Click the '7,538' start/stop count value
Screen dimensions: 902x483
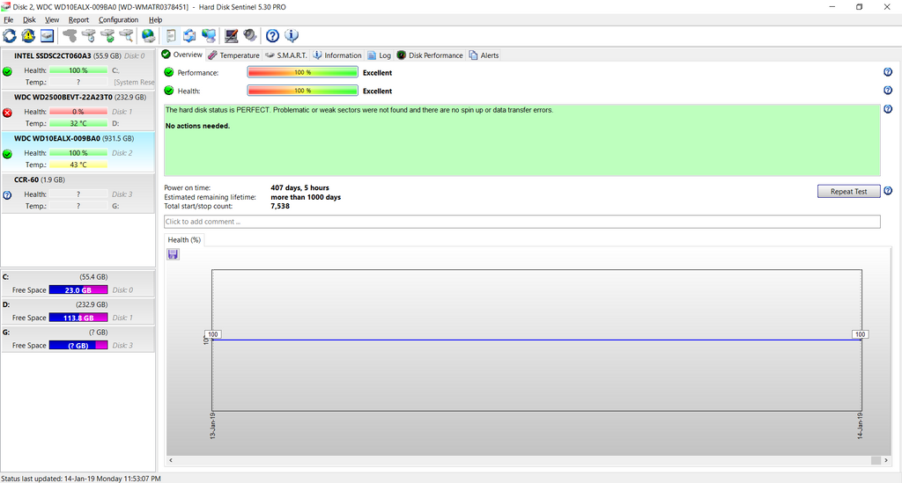pos(280,206)
